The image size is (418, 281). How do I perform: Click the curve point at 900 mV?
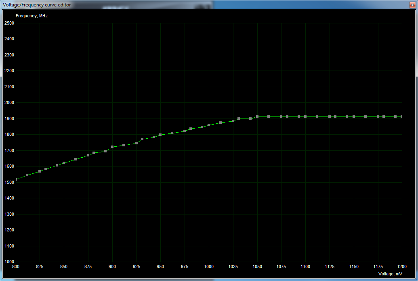tap(112, 147)
